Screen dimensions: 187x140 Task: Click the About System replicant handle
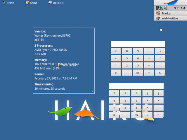click(92, 91)
